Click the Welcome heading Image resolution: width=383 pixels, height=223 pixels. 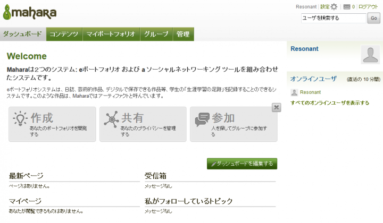pos(27,56)
